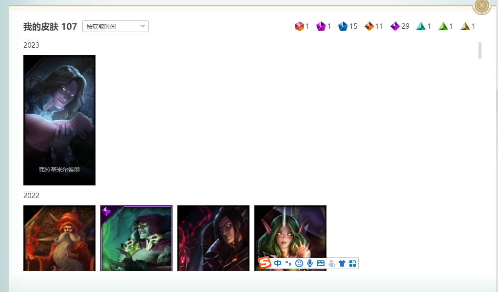Open the 按获取时间 sort dropdown
This screenshot has width=498, height=292.
[x=115, y=26]
